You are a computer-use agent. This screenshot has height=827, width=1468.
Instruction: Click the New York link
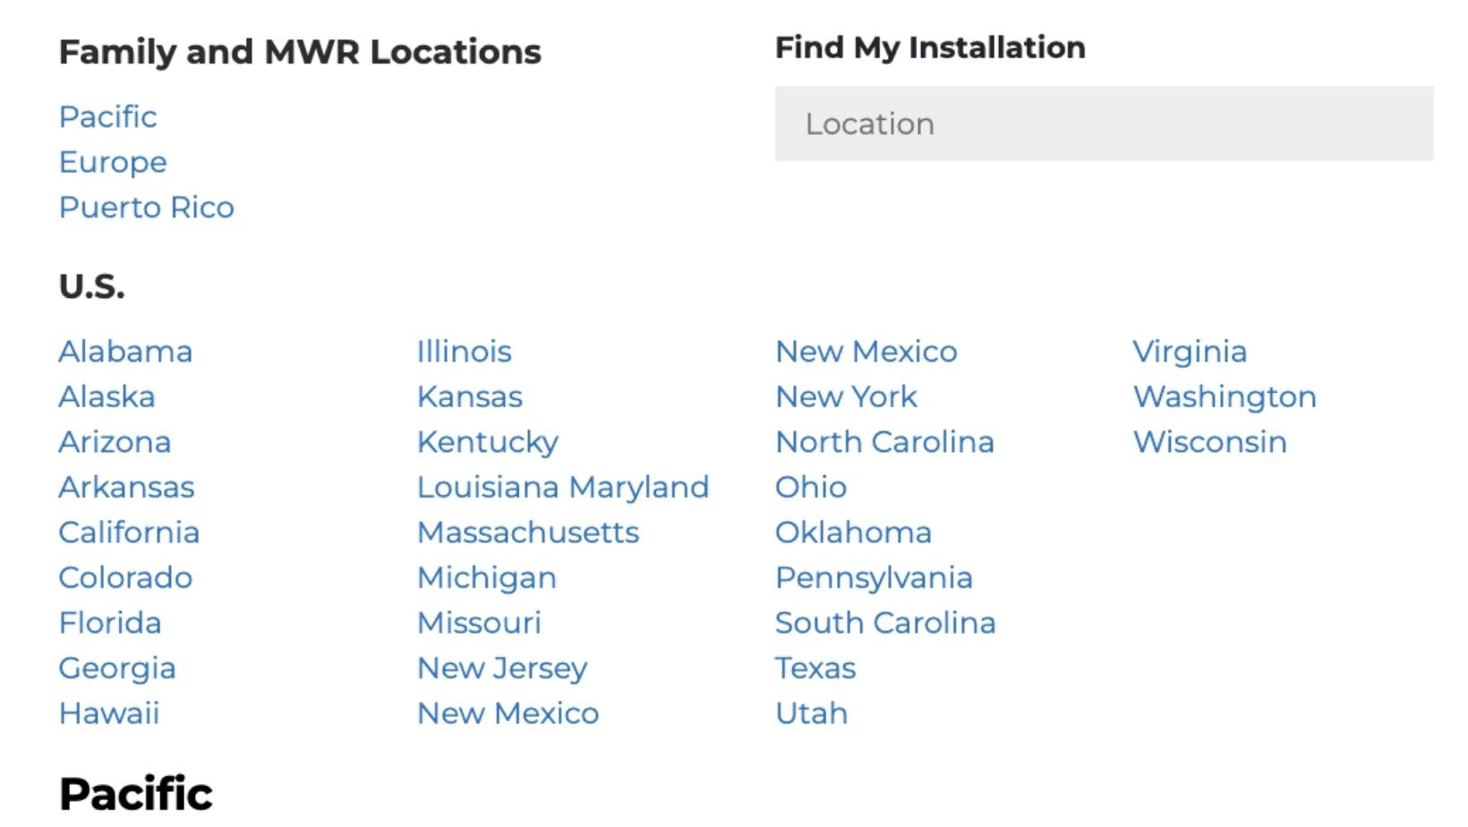coord(846,396)
